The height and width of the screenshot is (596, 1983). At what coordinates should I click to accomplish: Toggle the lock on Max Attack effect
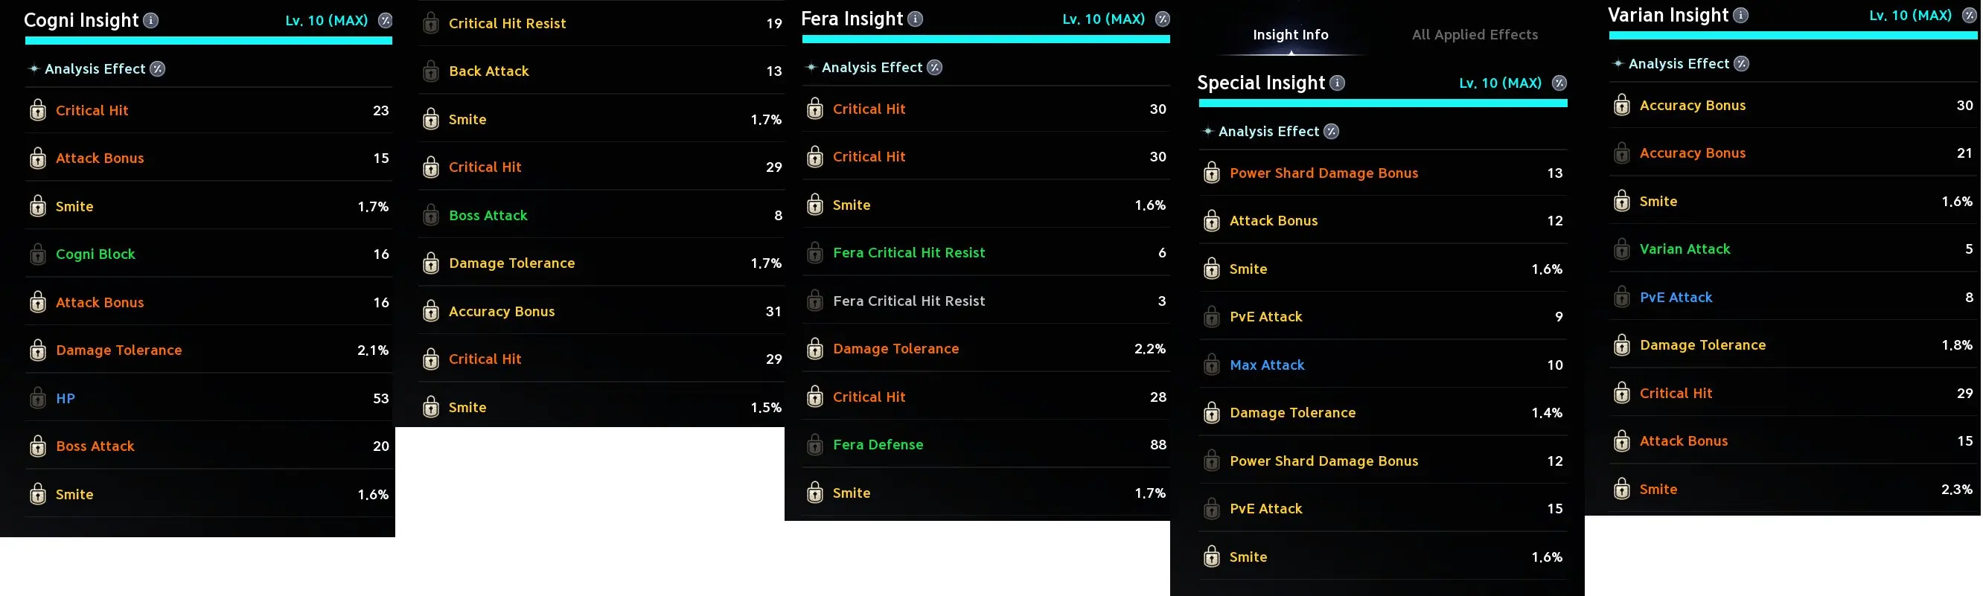point(1212,365)
